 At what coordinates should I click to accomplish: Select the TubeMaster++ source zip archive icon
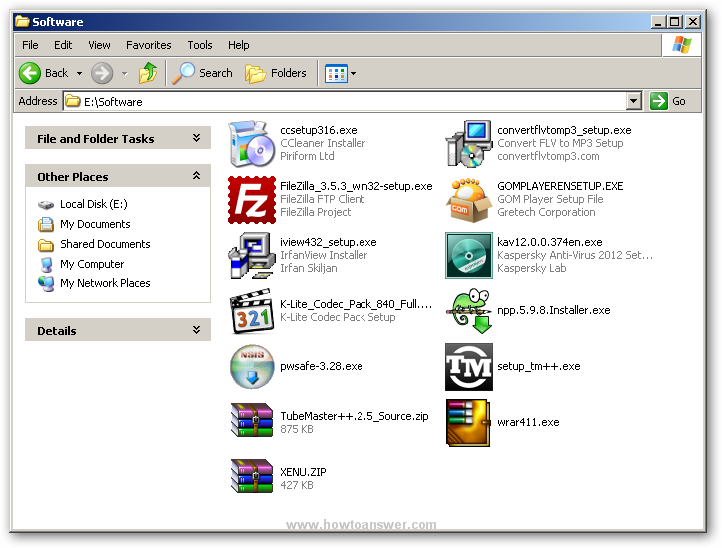click(252, 420)
